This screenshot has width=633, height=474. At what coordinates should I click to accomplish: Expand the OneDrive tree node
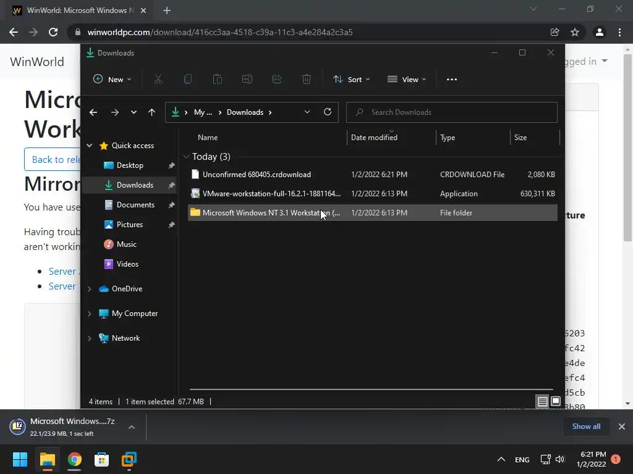point(89,289)
